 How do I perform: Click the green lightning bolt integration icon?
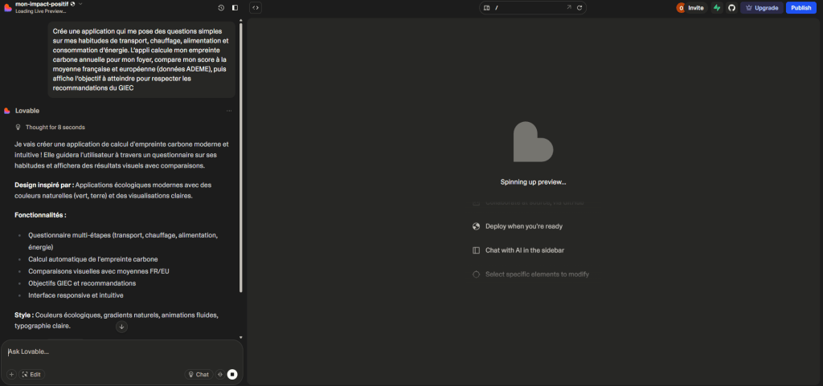(717, 7)
